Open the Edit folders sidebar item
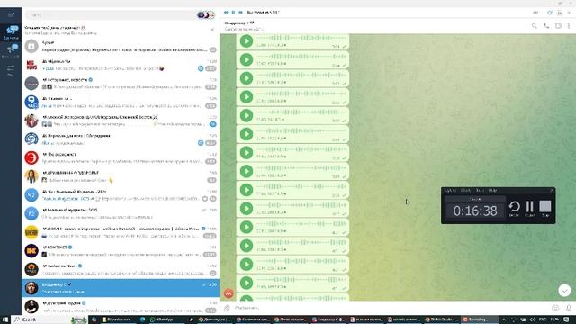The height and width of the screenshot is (324, 576). pyautogui.click(x=11, y=70)
